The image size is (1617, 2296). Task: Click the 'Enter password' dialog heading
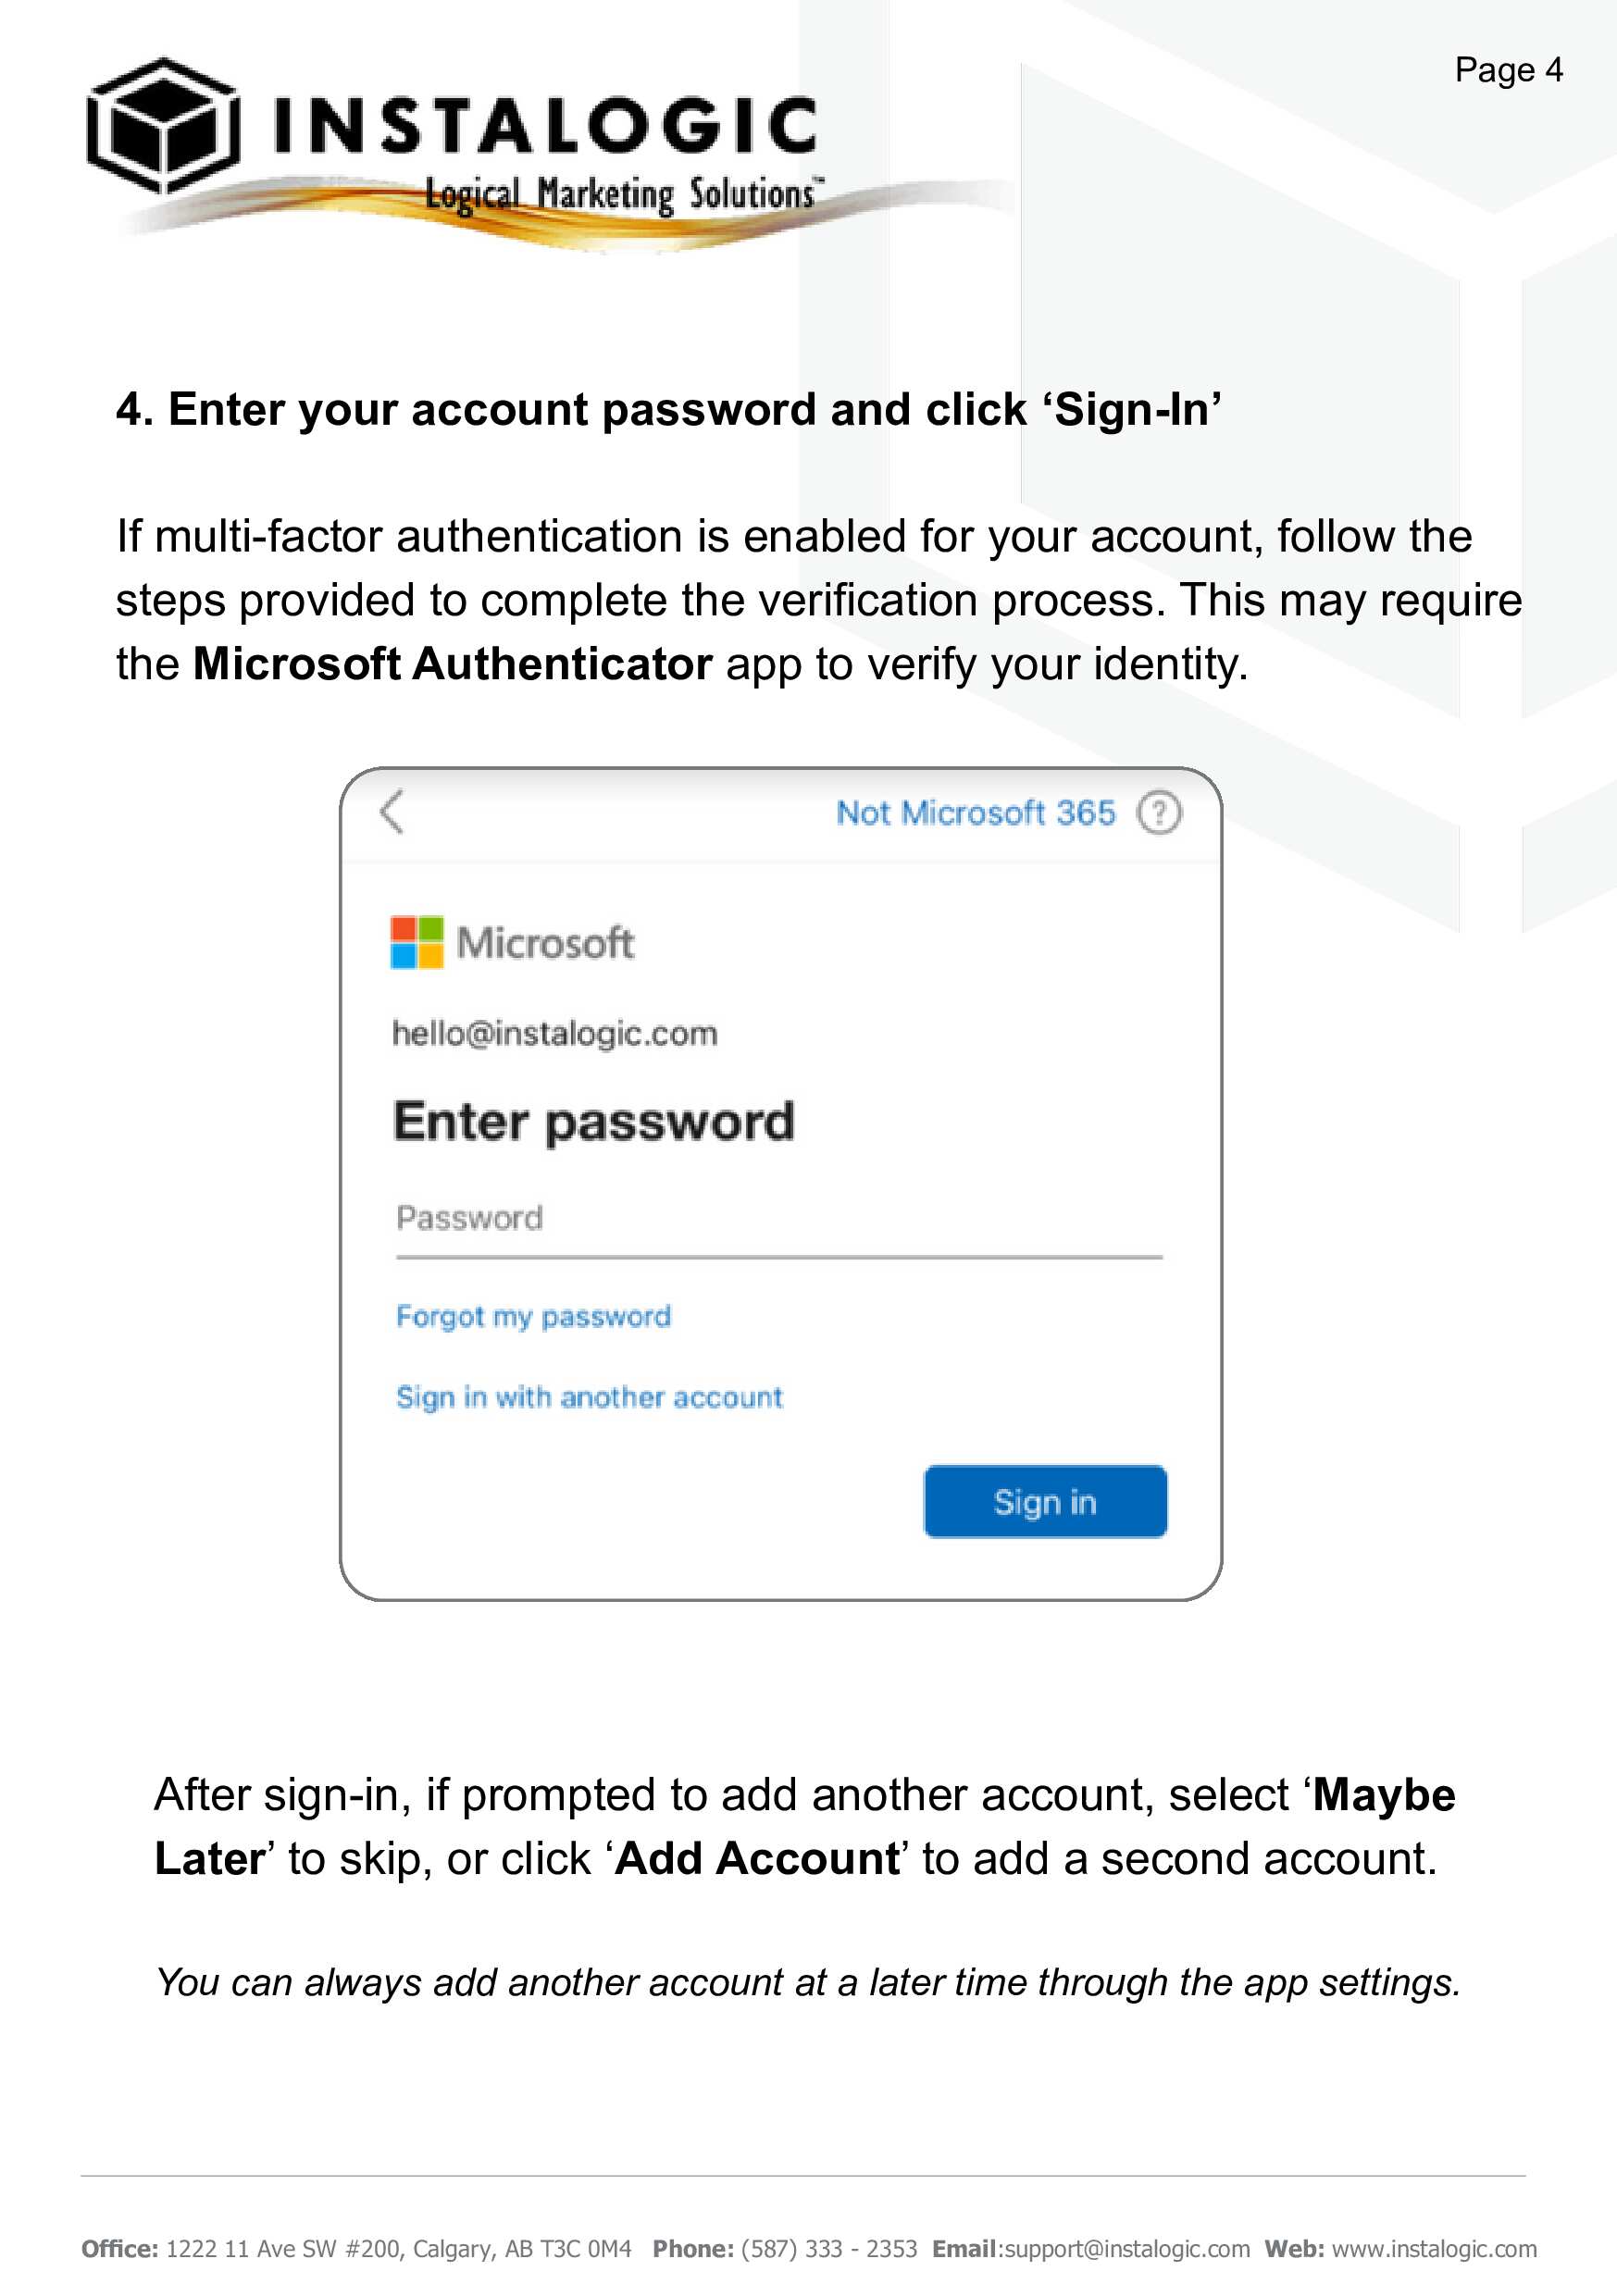tap(594, 1121)
